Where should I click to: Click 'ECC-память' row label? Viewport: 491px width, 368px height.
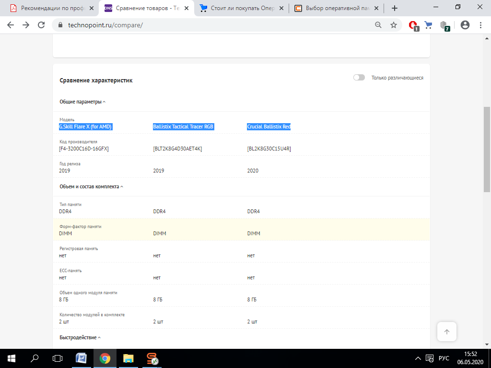click(x=70, y=271)
